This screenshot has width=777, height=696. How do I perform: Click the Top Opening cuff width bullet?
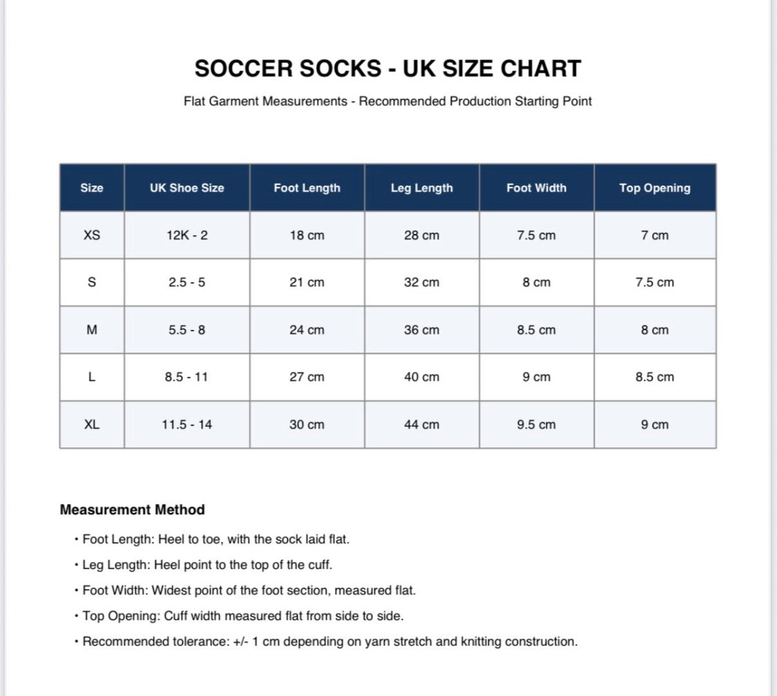(239, 616)
